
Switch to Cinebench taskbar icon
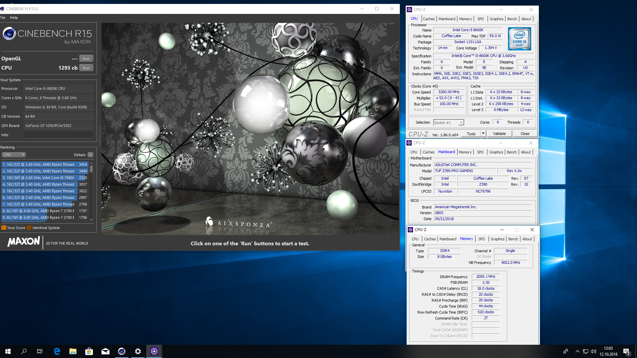(x=122, y=351)
